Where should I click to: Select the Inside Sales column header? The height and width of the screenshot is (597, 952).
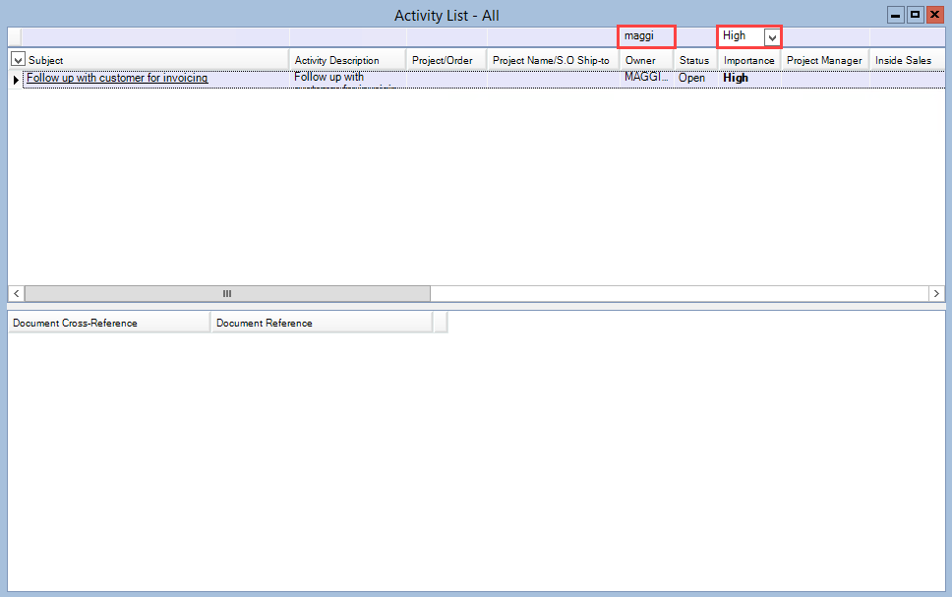point(903,60)
